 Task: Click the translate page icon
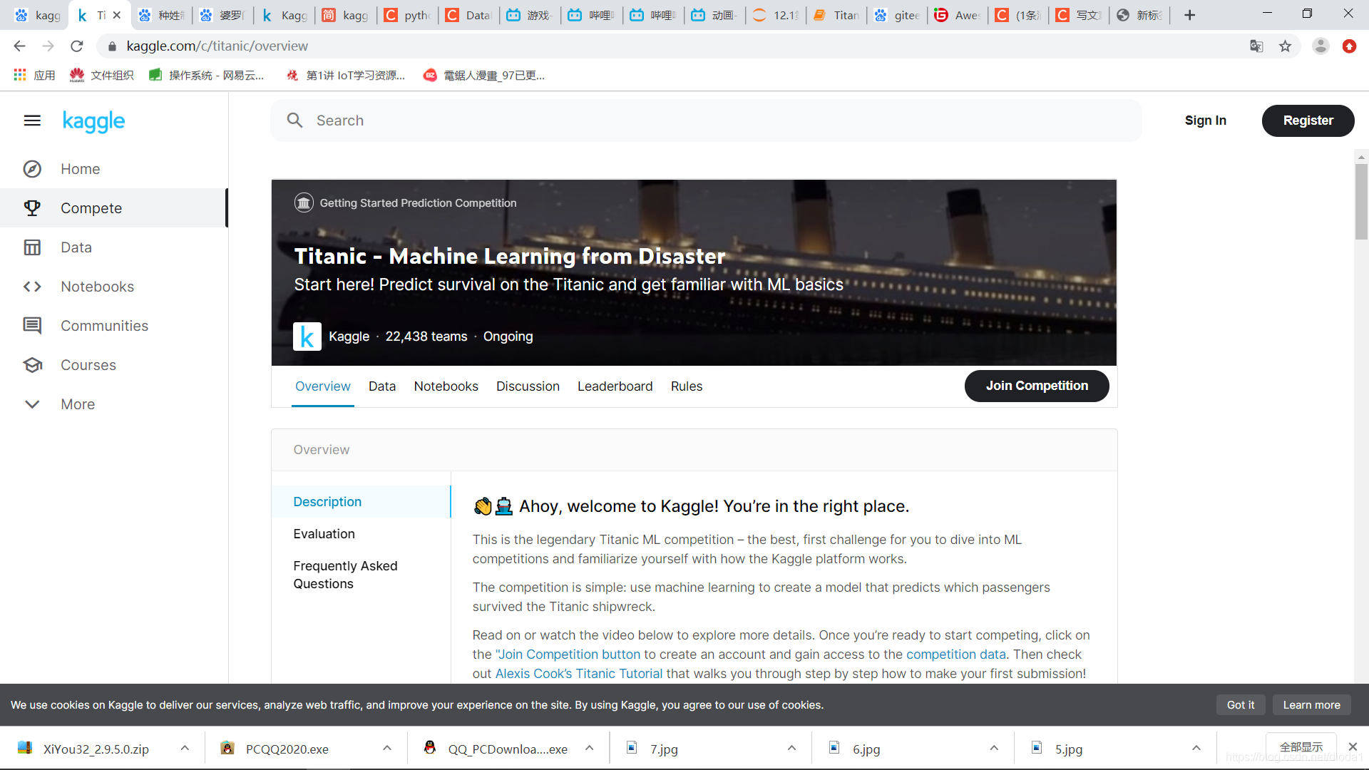(x=1256, y=46)
